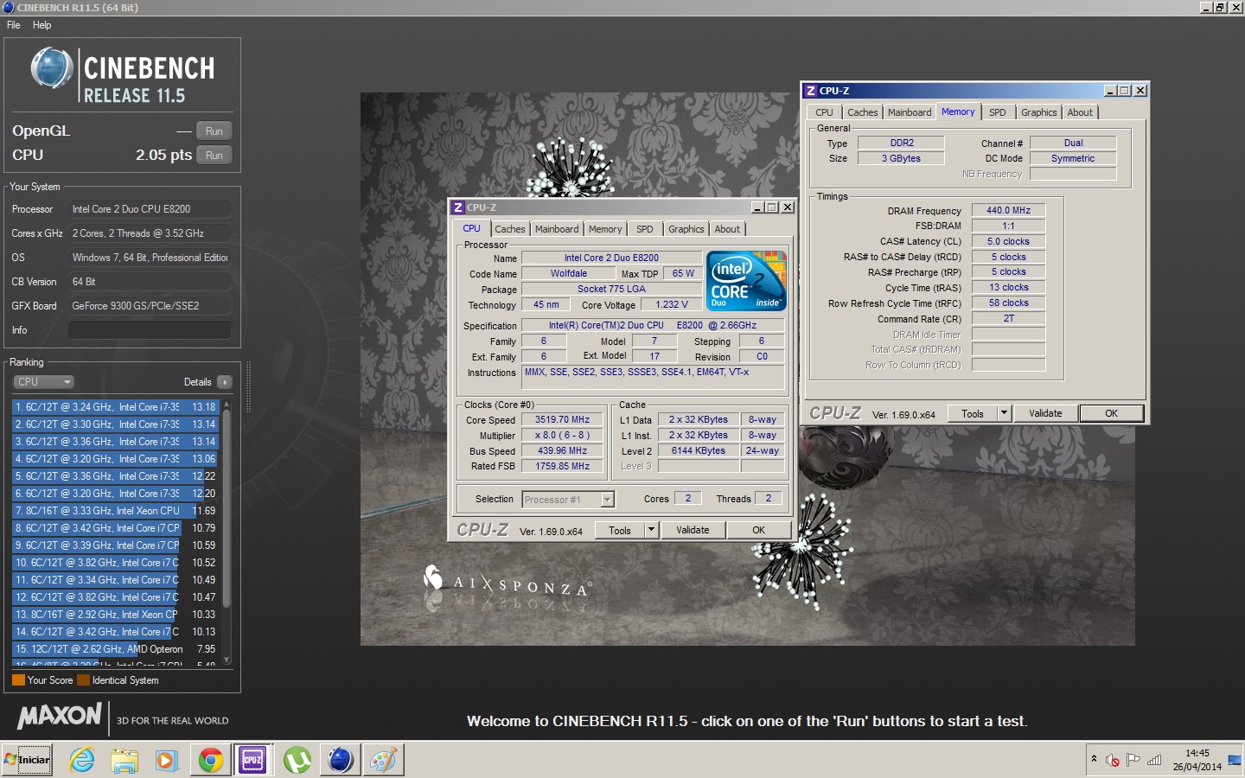The height and width of the screenshot is (778, 1245).
Task: Click Core Speed value 3519.70 MHz
Action: coord(562,420)
